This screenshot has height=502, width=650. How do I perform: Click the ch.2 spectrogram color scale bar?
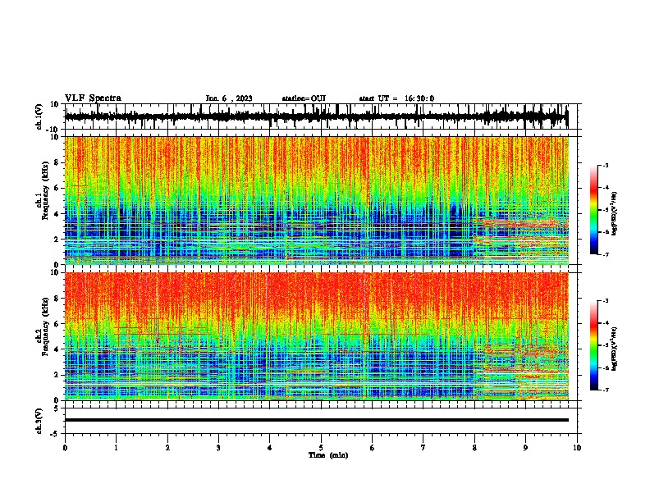pyautogui.click(x=594, y=345)
